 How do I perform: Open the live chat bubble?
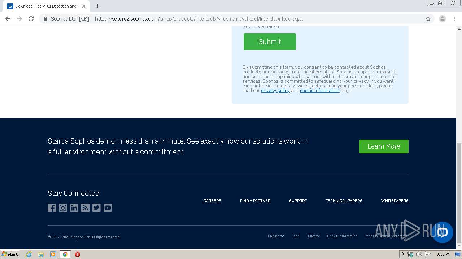(442, 232)
